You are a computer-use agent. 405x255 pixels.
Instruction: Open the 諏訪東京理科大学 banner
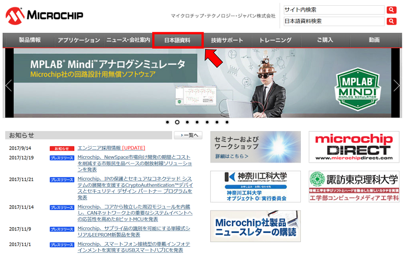tap(354, 187)
